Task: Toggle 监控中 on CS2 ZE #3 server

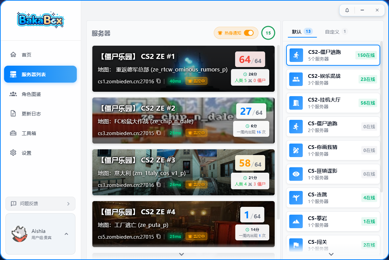Action: [x=197, y=185]
